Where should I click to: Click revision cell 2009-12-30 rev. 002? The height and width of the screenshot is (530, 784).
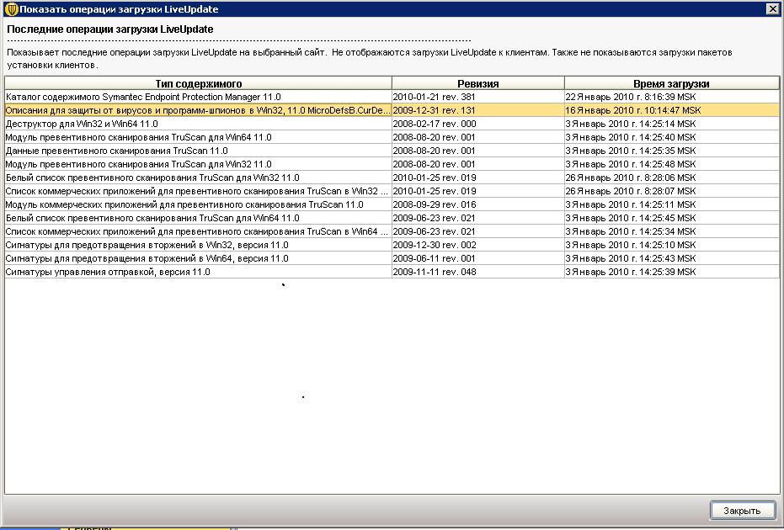coord(478,246)
